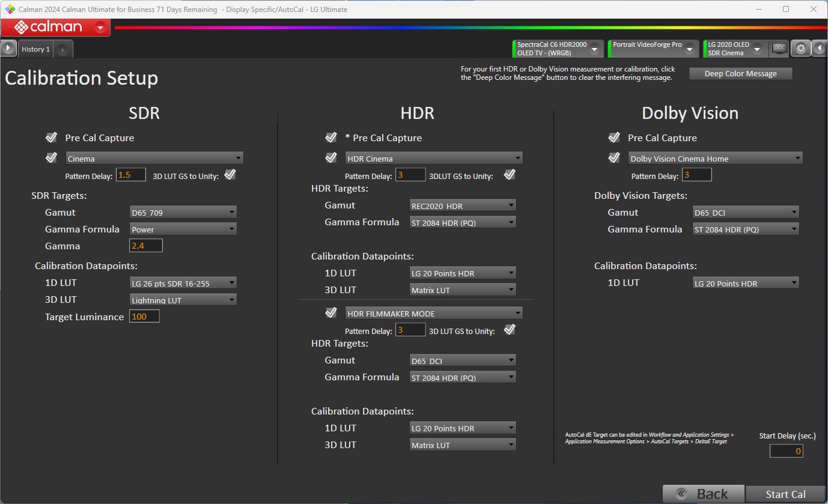
Task: Open the SDR Gamut D65_709 dropdown
Action: pos(183,212)
